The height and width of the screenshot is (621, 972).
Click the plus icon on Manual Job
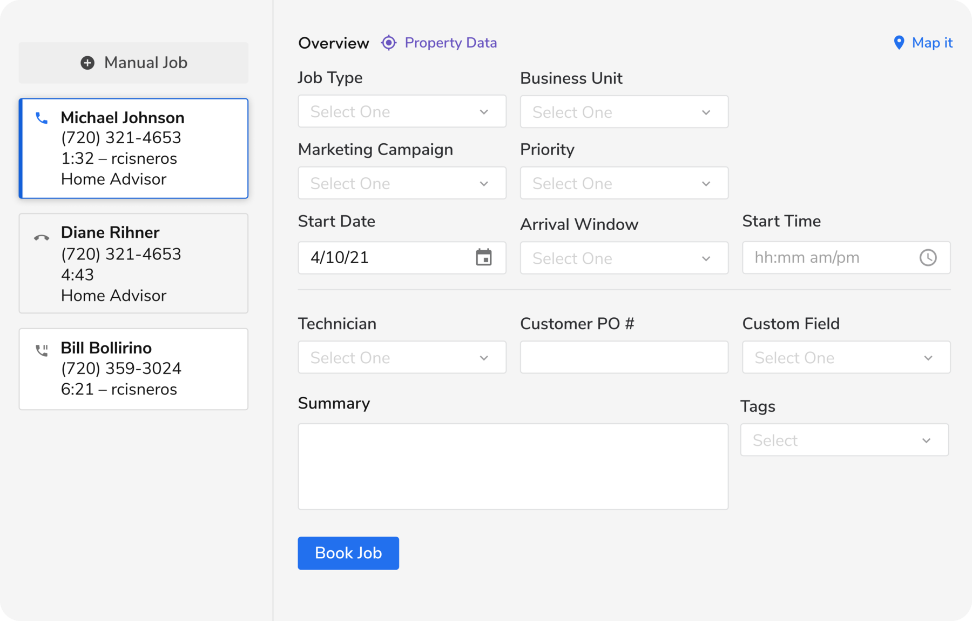click(x=87, y=63)
